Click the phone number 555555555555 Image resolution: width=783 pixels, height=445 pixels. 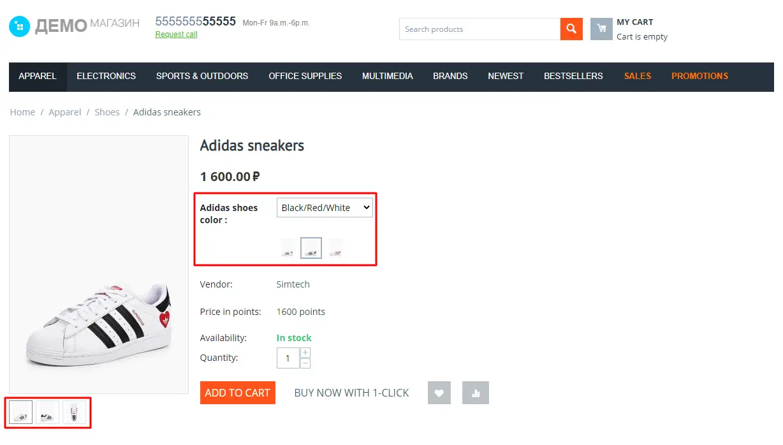196,21
